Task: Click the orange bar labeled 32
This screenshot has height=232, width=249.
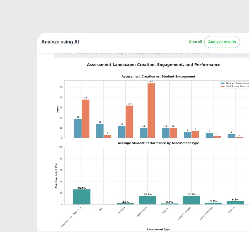Action: point(129,122)
